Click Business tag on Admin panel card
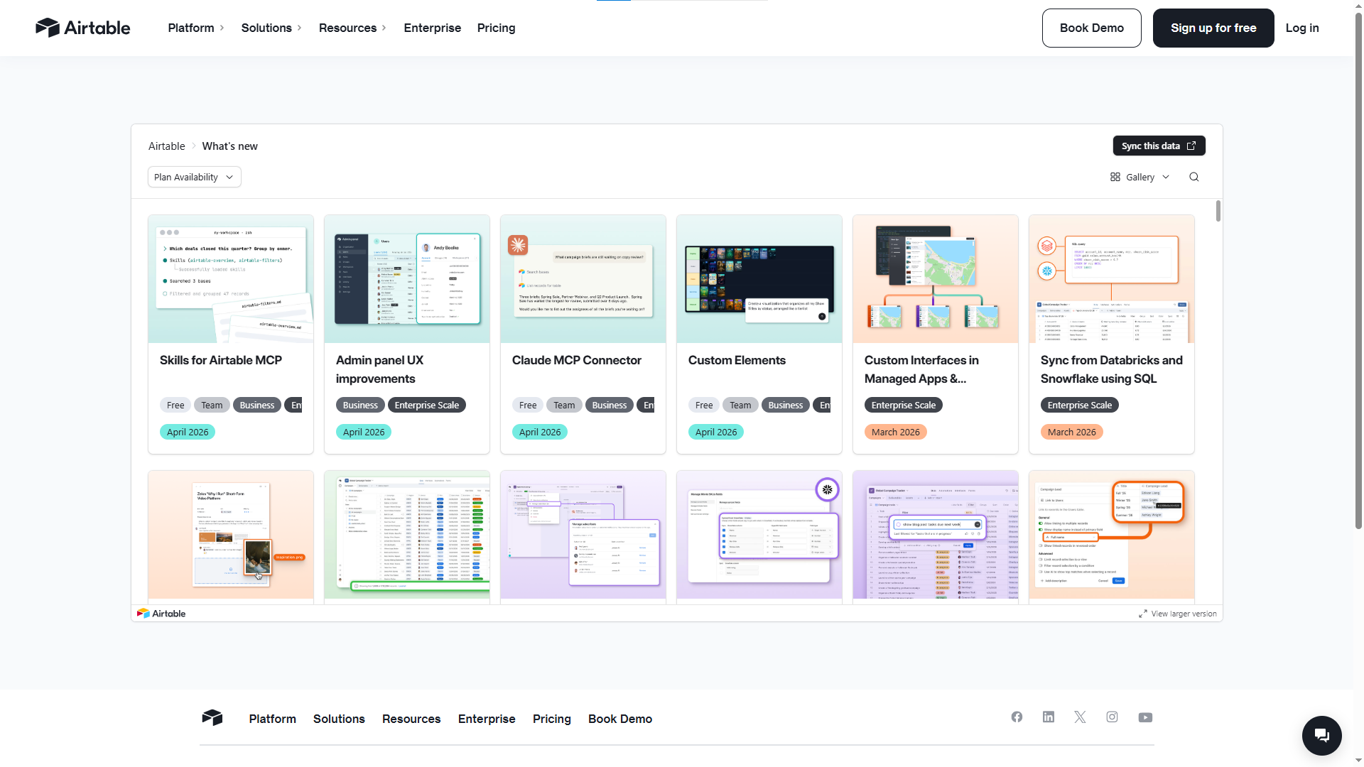Viewport: 1364px width, 767px height. tap(360, 405)
